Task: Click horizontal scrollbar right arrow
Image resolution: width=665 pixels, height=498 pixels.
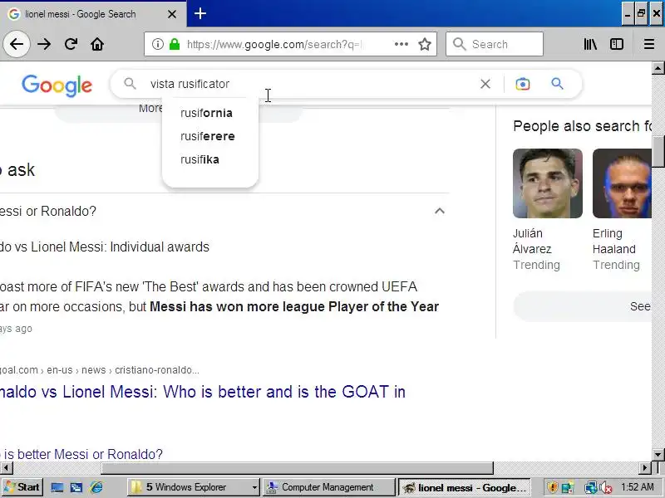Action: (645, 468)
